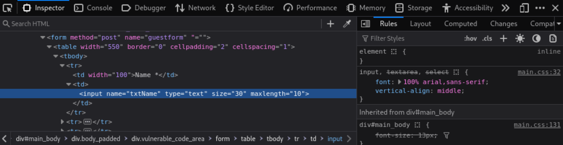
Task: Add a new CSS rule
Action: [503, 38]
